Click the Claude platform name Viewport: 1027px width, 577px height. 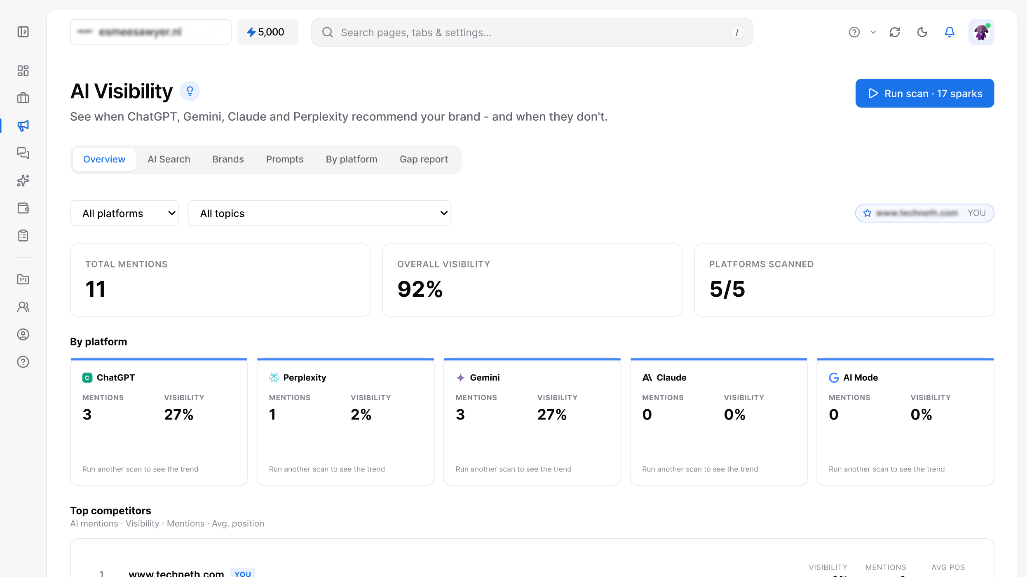pos(671,378)
